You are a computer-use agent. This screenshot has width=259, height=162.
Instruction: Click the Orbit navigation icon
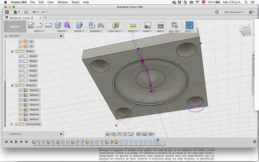coord(107,134)
